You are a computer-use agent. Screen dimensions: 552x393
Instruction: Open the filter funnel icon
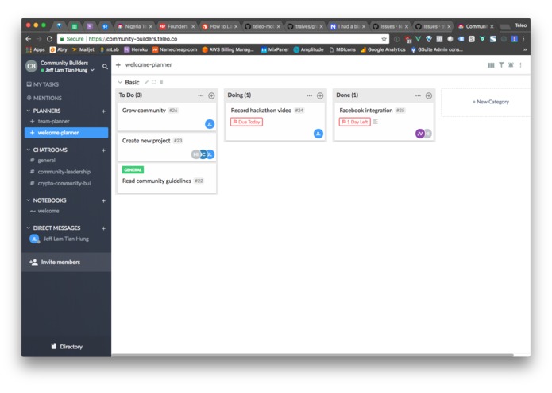tap(501, 65)
